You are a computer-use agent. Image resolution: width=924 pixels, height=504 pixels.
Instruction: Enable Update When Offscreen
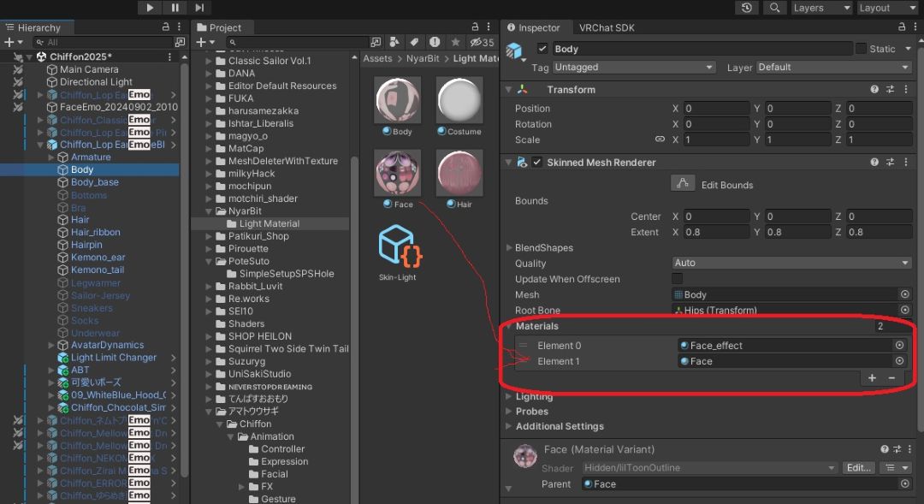coord(677,278)
